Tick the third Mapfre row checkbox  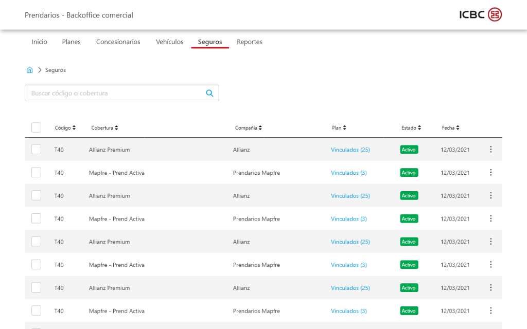pyautogui.click(x=37, y=265)
